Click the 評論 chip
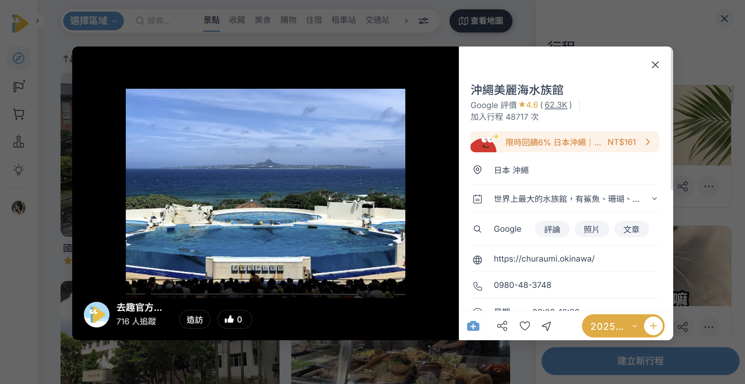The image size is (745, 384). (552, 229)
